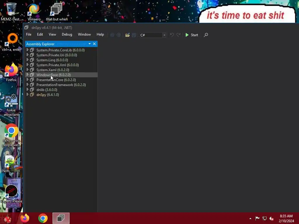Viewport: 299px width, 224px height.
Task: Click the Notepad++ desktop shortcut
Action: [x=11, y=164]
